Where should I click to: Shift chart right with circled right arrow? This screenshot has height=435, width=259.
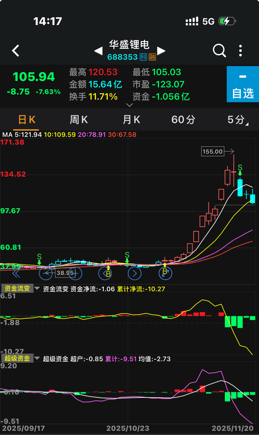click(x=135, y=273)
